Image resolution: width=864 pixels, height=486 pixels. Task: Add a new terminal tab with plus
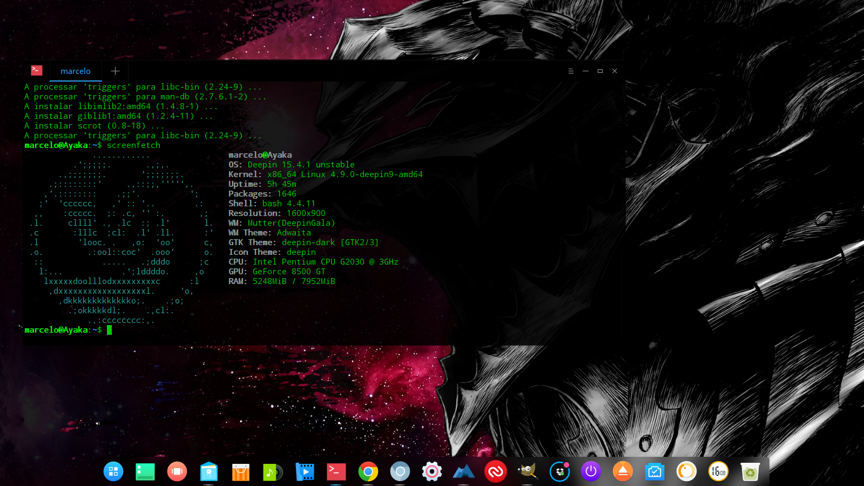tap(115, 71)
